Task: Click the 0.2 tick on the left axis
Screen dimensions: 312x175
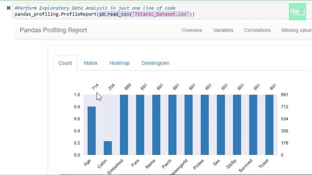Action: [77, 143]
